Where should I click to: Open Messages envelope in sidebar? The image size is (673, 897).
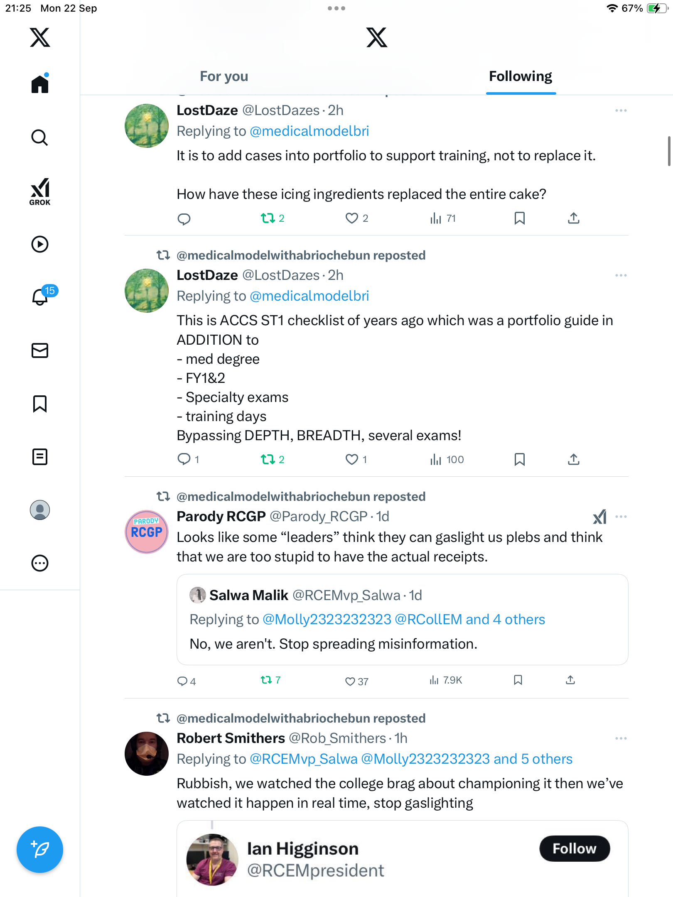coord(40,350)
